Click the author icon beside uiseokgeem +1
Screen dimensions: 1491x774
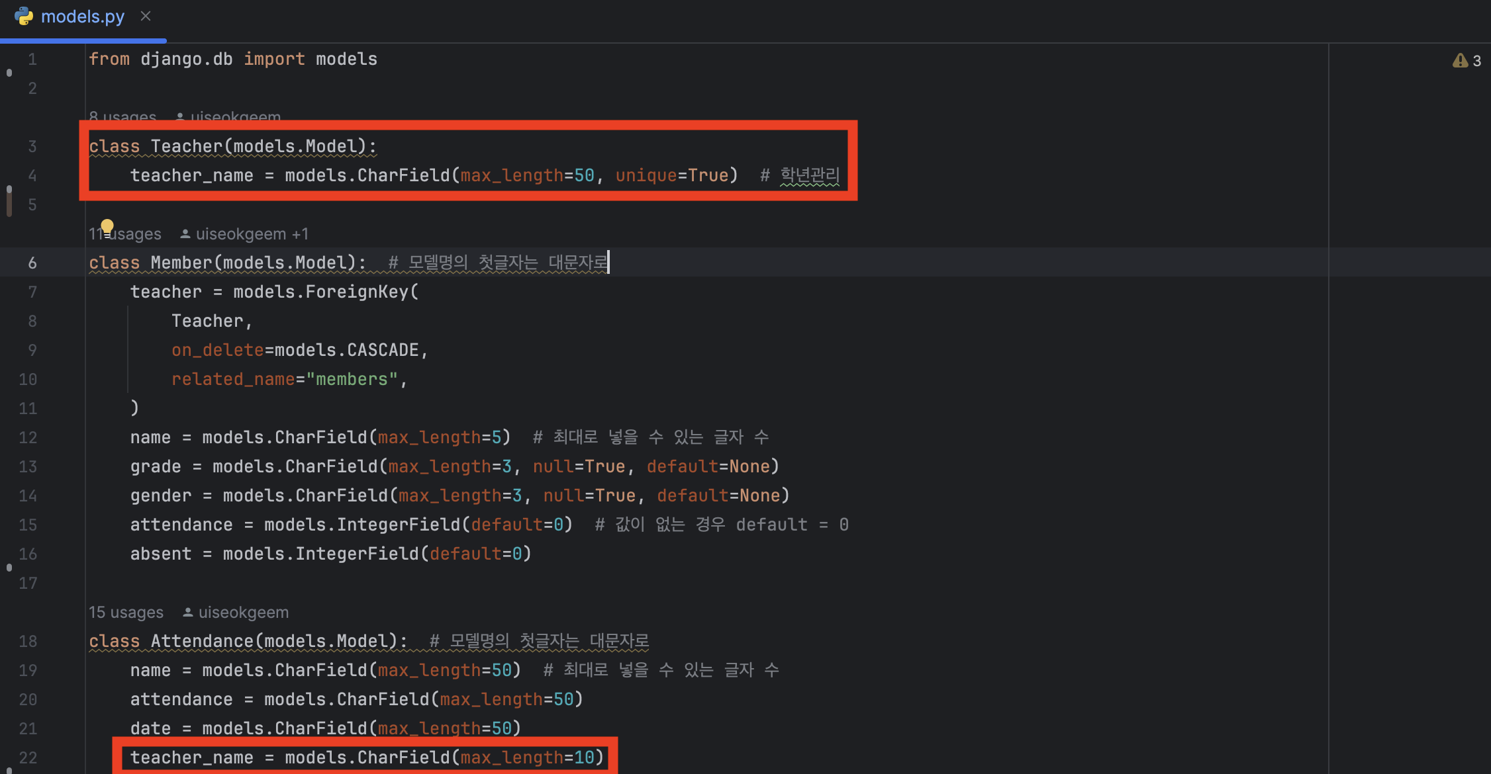pos(185,234)
